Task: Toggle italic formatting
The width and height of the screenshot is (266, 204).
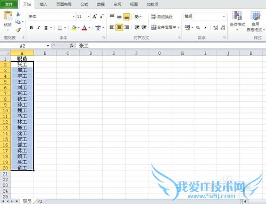Action: (x=38, y=28)
